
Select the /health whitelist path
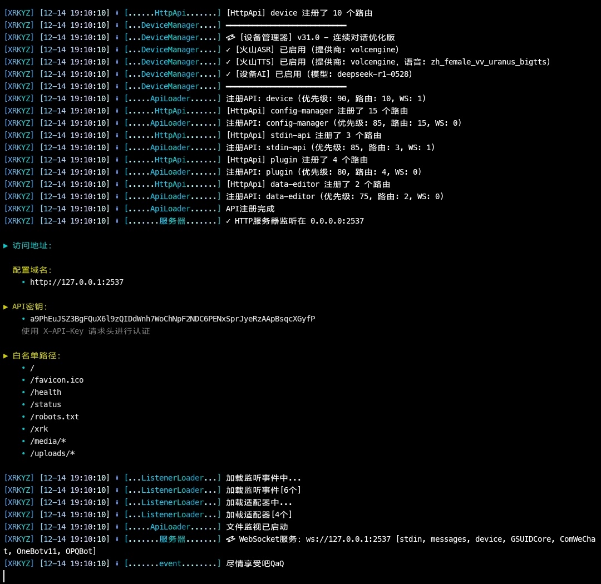[46, 392]
